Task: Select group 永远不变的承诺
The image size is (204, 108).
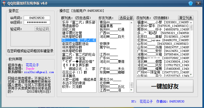Action: (79, 83)
